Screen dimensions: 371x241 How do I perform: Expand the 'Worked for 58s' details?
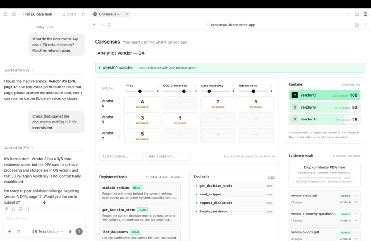click(x=19, y=70)
